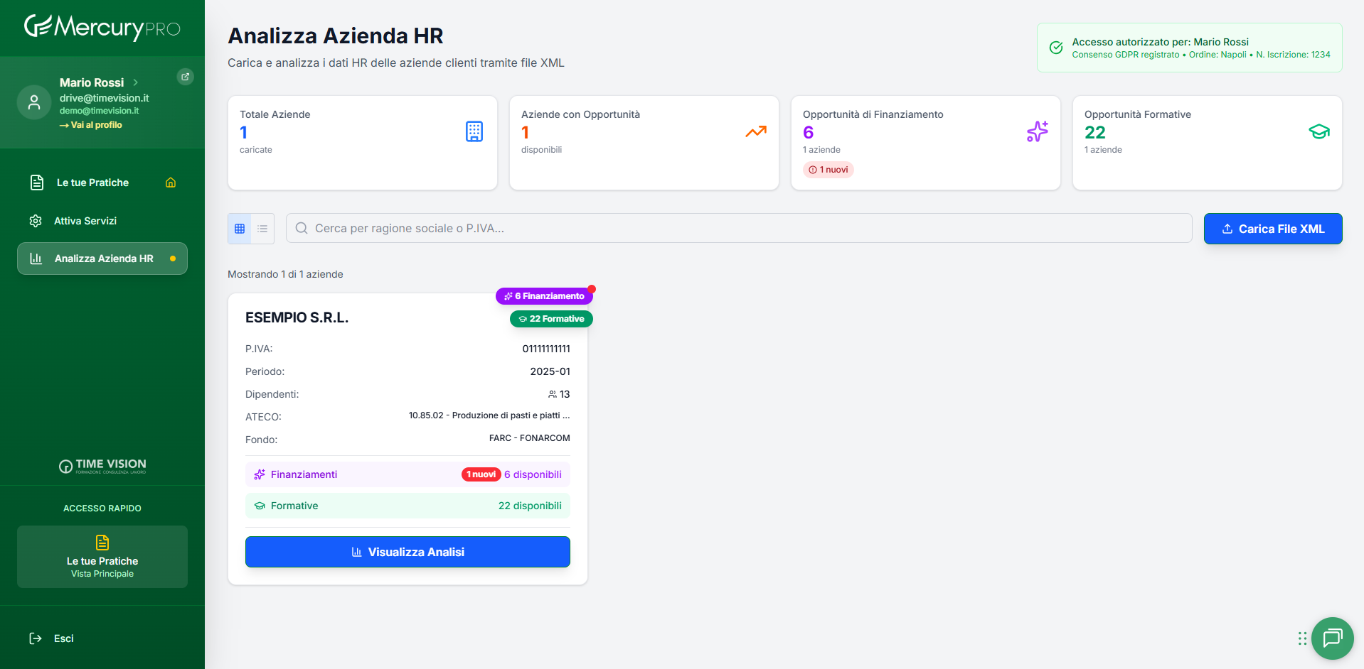
Task: Expand the Finanziamenti row in company card
Action: pos(407,474)
